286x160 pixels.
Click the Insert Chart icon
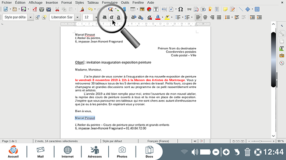coord(149,9)
